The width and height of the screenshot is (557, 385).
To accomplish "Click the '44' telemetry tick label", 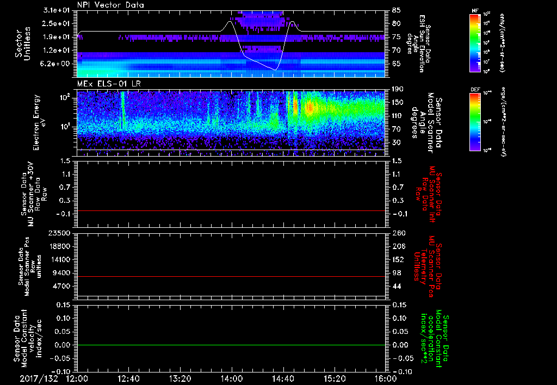I will (397, 286).
